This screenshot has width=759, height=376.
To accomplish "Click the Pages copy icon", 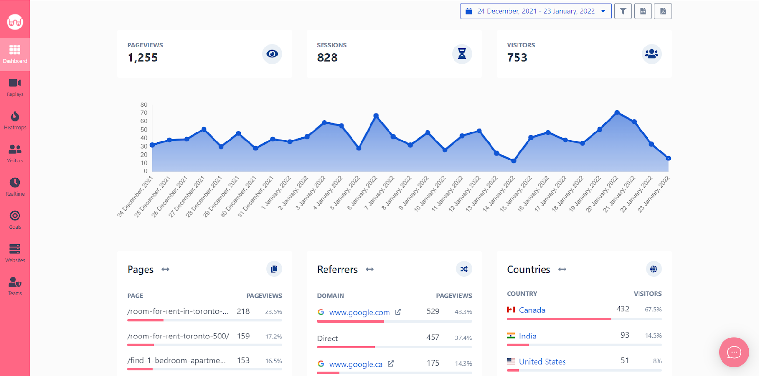I will [x=274, y=269].
